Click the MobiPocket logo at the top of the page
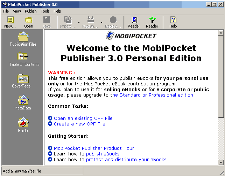 pos(131,36)
